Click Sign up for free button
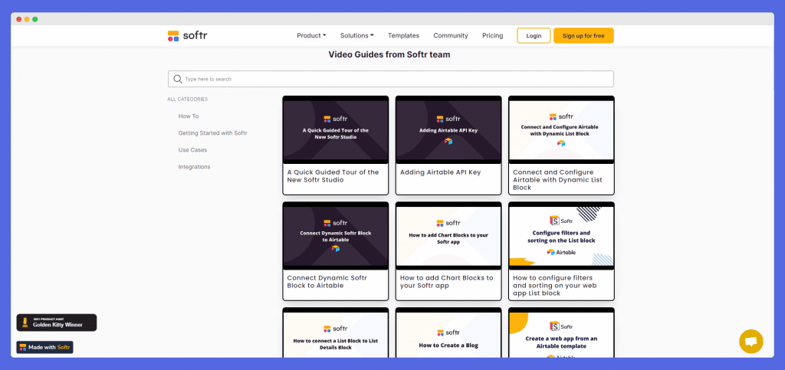 583,35
